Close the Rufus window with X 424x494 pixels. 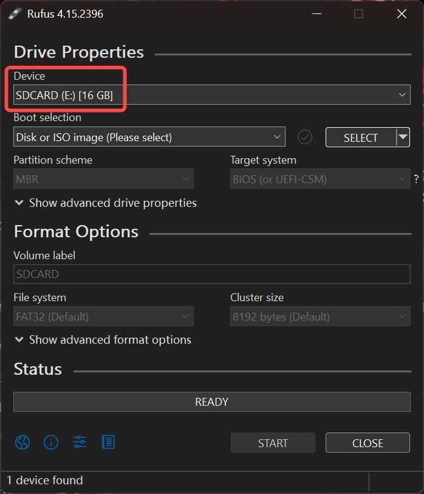click(402, 13)
